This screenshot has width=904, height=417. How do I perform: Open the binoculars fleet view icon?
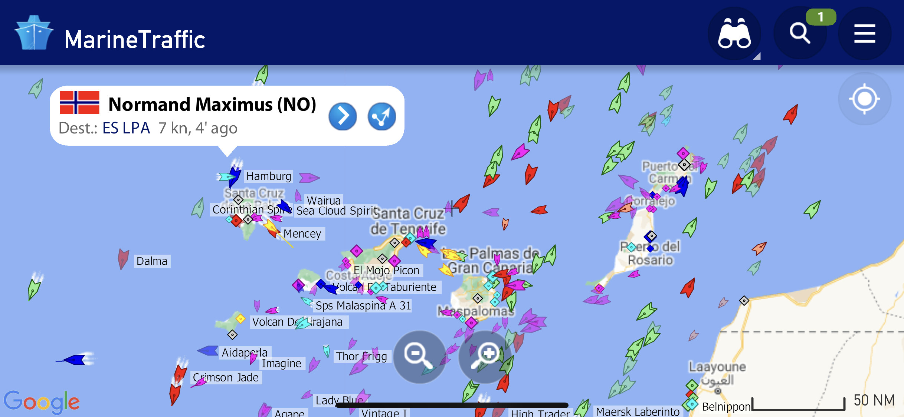[x=734, y=33]
